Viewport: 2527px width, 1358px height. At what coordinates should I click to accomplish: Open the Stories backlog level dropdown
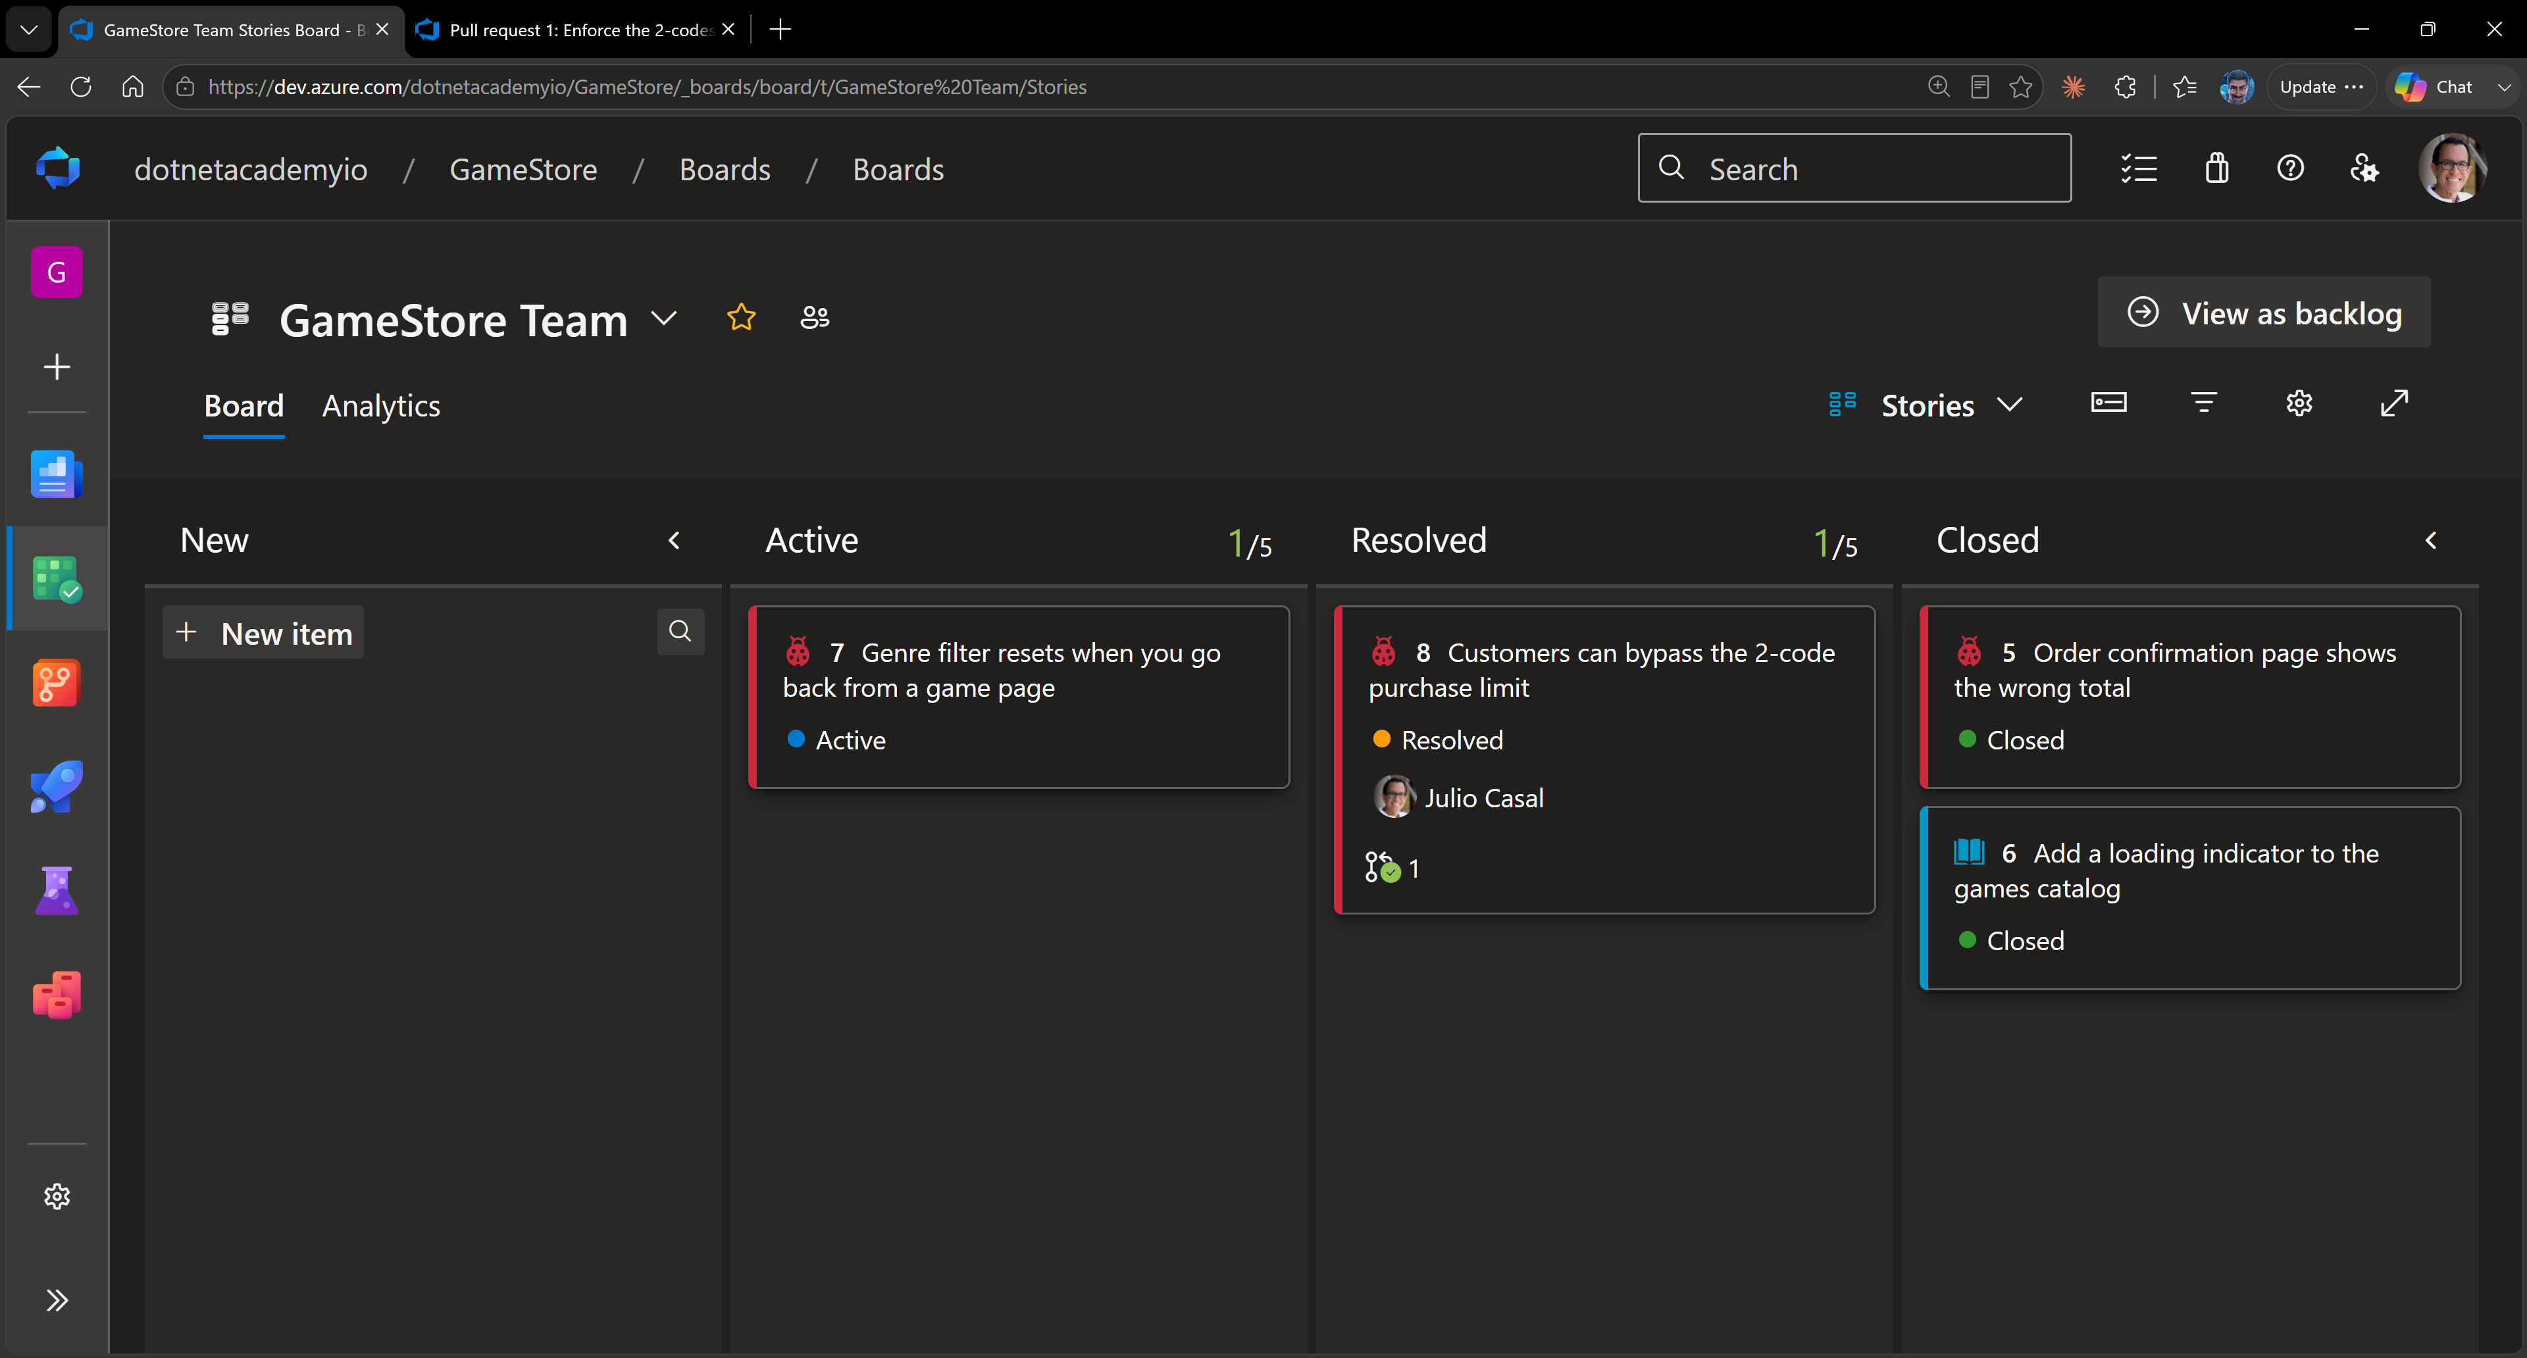[x=1927, y=405]
